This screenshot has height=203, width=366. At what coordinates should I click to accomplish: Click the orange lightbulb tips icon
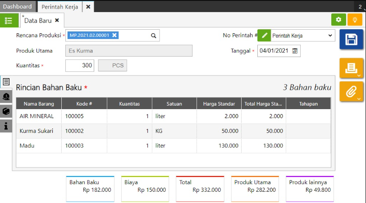pyautogui.click(x=355, y=20)
